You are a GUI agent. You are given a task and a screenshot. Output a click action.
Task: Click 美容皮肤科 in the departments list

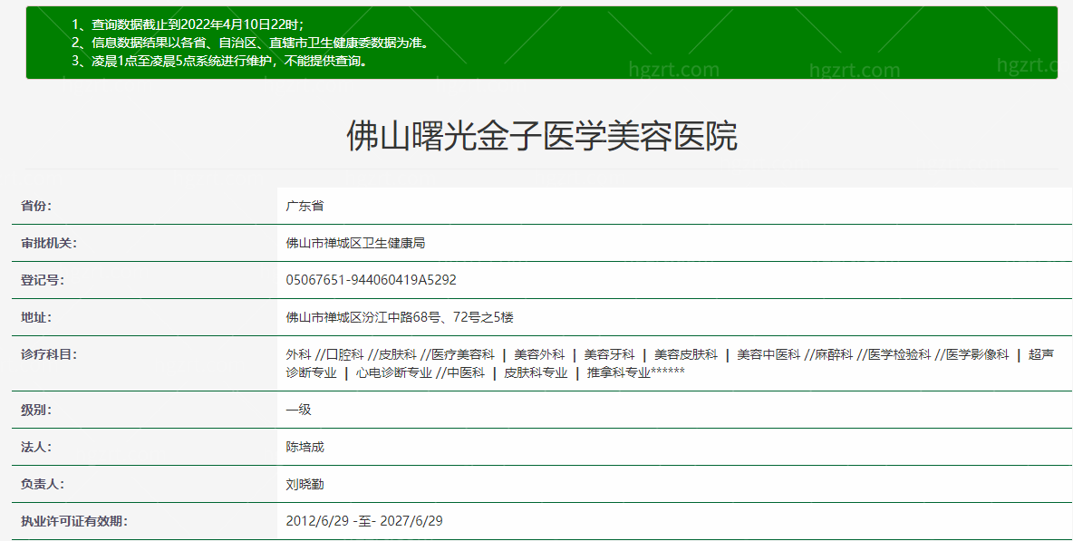pyautogui.click(x=686, y=354)
